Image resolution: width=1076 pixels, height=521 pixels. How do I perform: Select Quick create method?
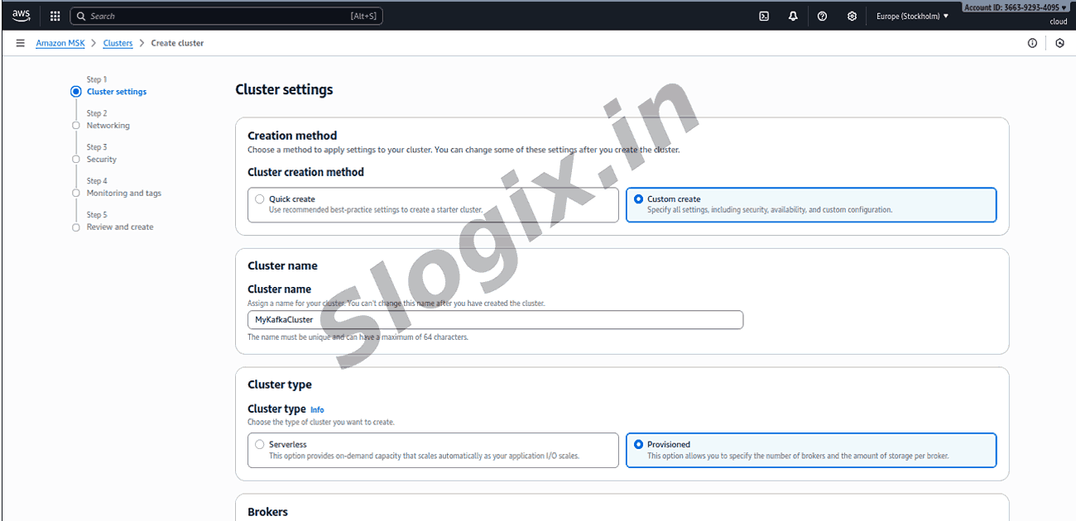[260, 199]
